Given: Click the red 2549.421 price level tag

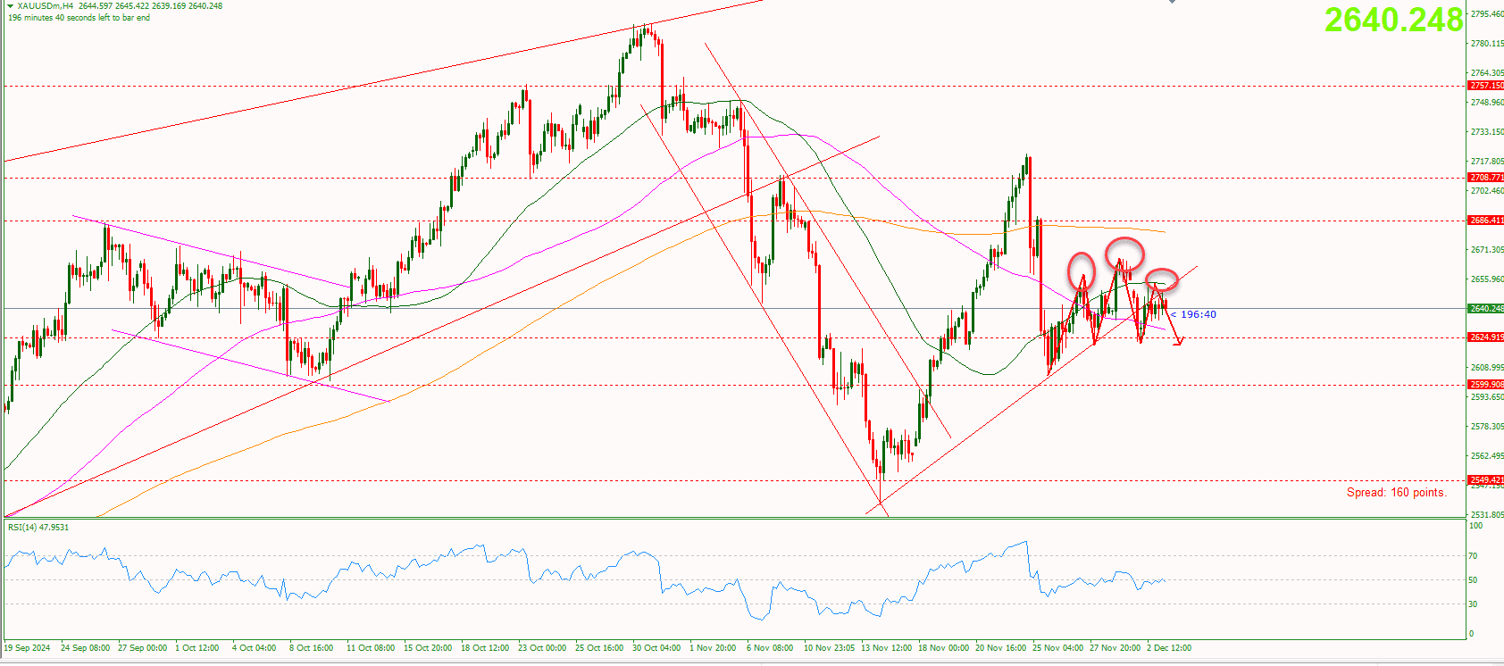Looking at the screenshot, I should click(x=1486, y=480).
